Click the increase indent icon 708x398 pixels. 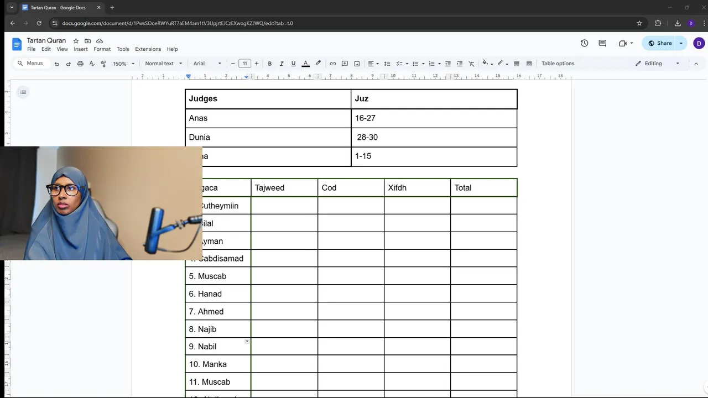(x=460, y=64)
